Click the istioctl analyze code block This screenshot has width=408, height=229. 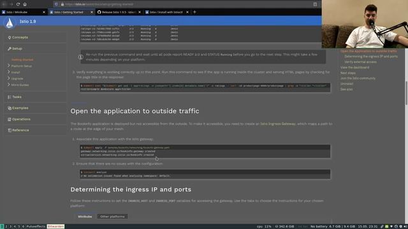[x=205, y=174]
